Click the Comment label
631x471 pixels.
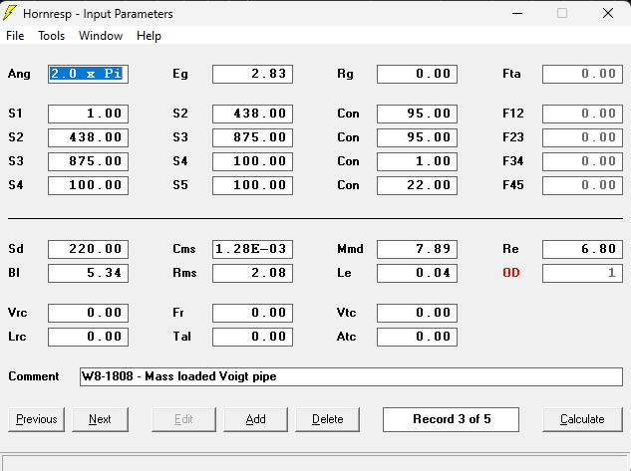click(x=34, y=376)
